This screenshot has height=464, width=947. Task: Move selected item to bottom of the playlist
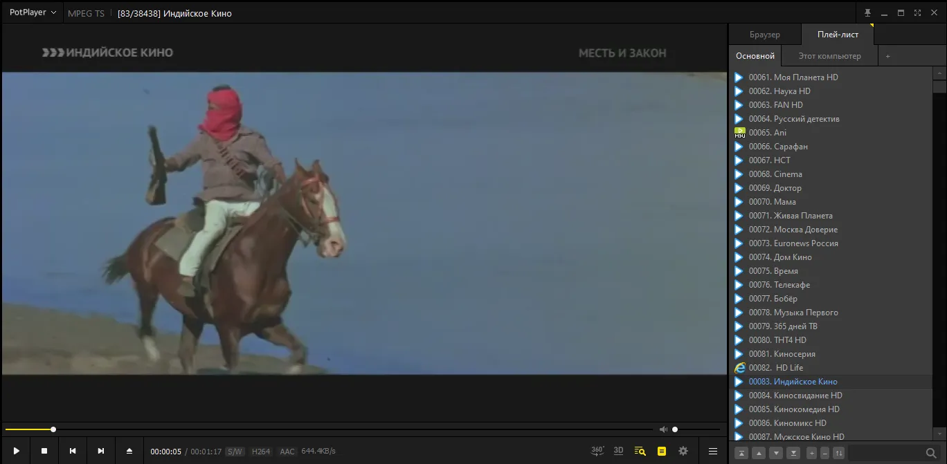793,453
